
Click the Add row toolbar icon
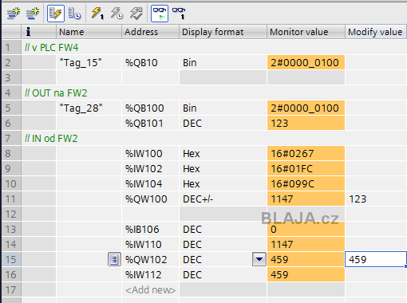[33, 14]
